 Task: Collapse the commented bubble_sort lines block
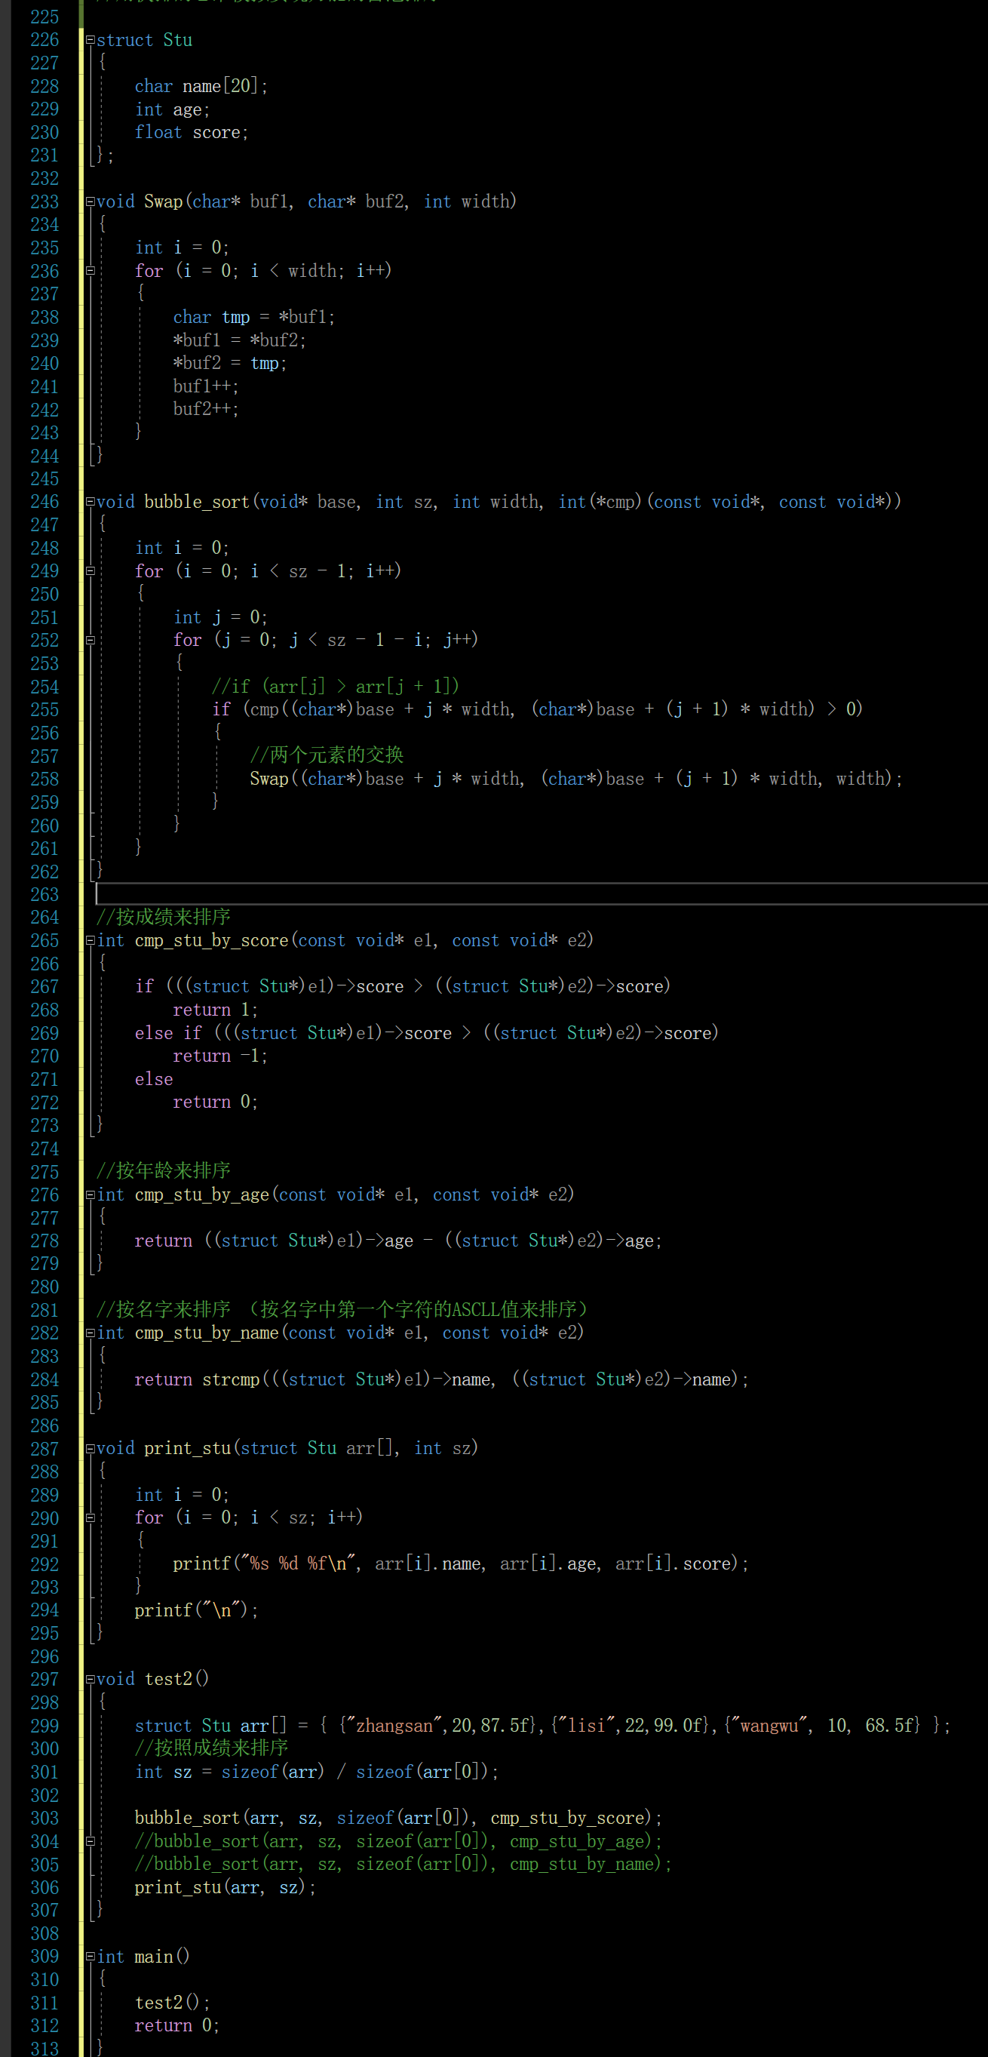coord(91,1840)
